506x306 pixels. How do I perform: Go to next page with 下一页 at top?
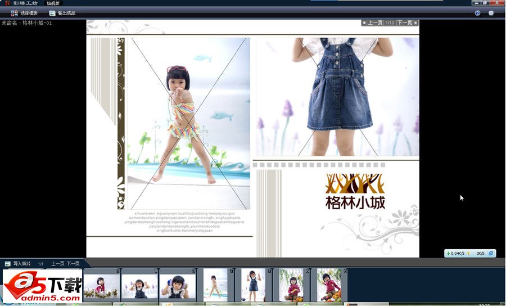coord(404,23)
